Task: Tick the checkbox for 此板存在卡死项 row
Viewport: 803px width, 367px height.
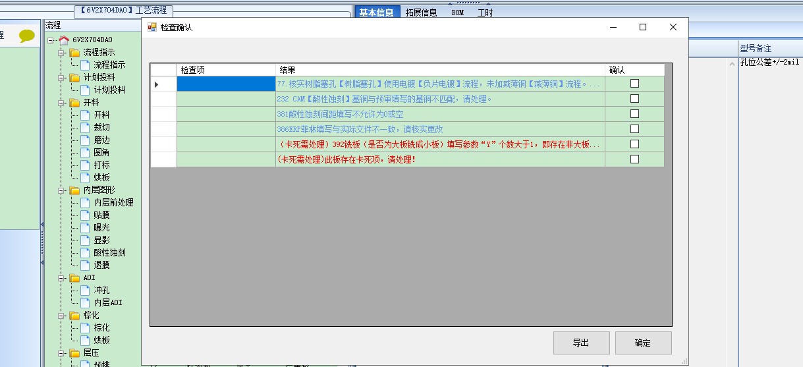Action: [634, 159]
